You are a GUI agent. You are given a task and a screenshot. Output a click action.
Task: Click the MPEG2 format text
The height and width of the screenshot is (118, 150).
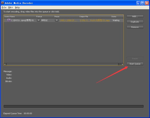tap(44, 20)
